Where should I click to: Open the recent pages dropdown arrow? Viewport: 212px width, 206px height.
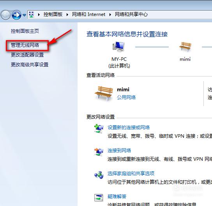click(24, 15)
